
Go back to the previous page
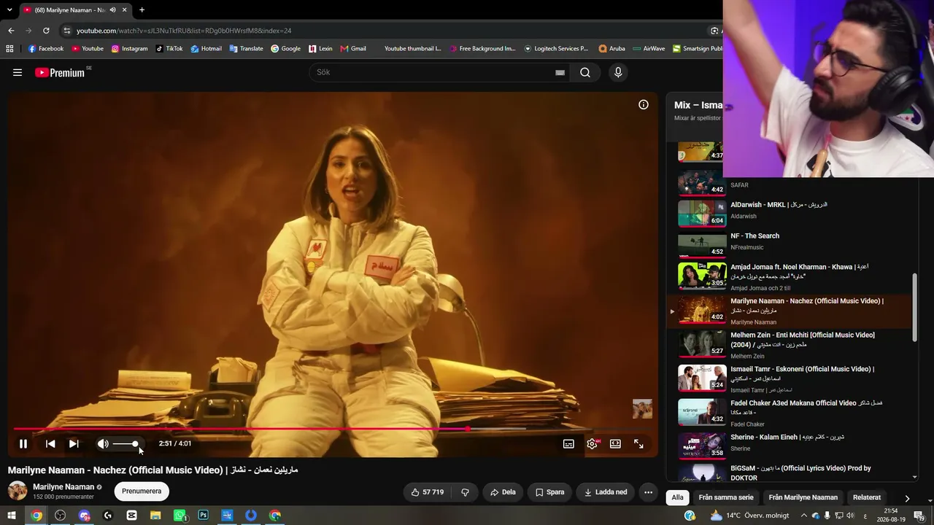click(x=11, y=31)
